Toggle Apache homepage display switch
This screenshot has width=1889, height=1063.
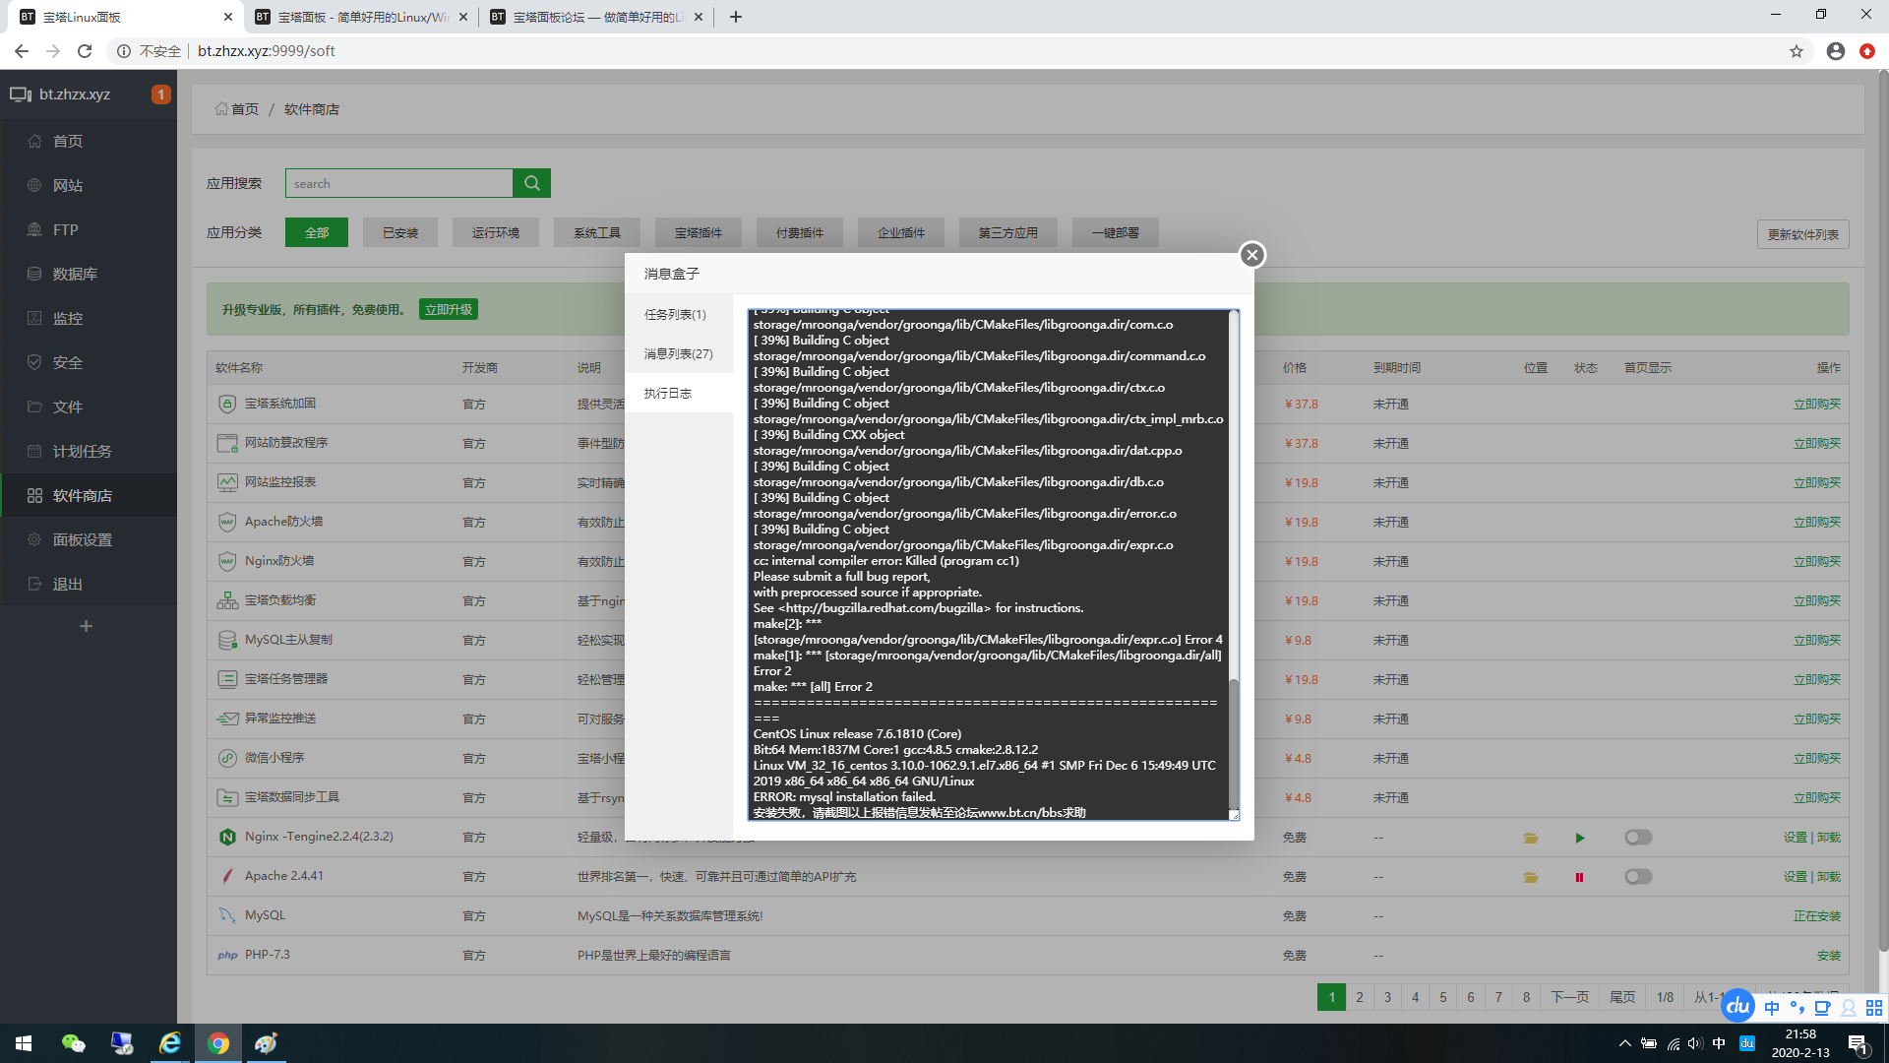pyautogui.click(x=1638, y=877)
